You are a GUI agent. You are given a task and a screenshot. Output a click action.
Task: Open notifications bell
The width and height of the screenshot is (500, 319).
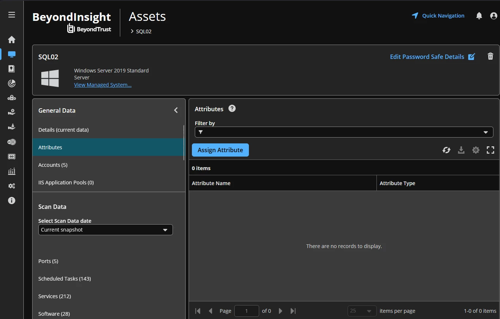pos(479,16)
